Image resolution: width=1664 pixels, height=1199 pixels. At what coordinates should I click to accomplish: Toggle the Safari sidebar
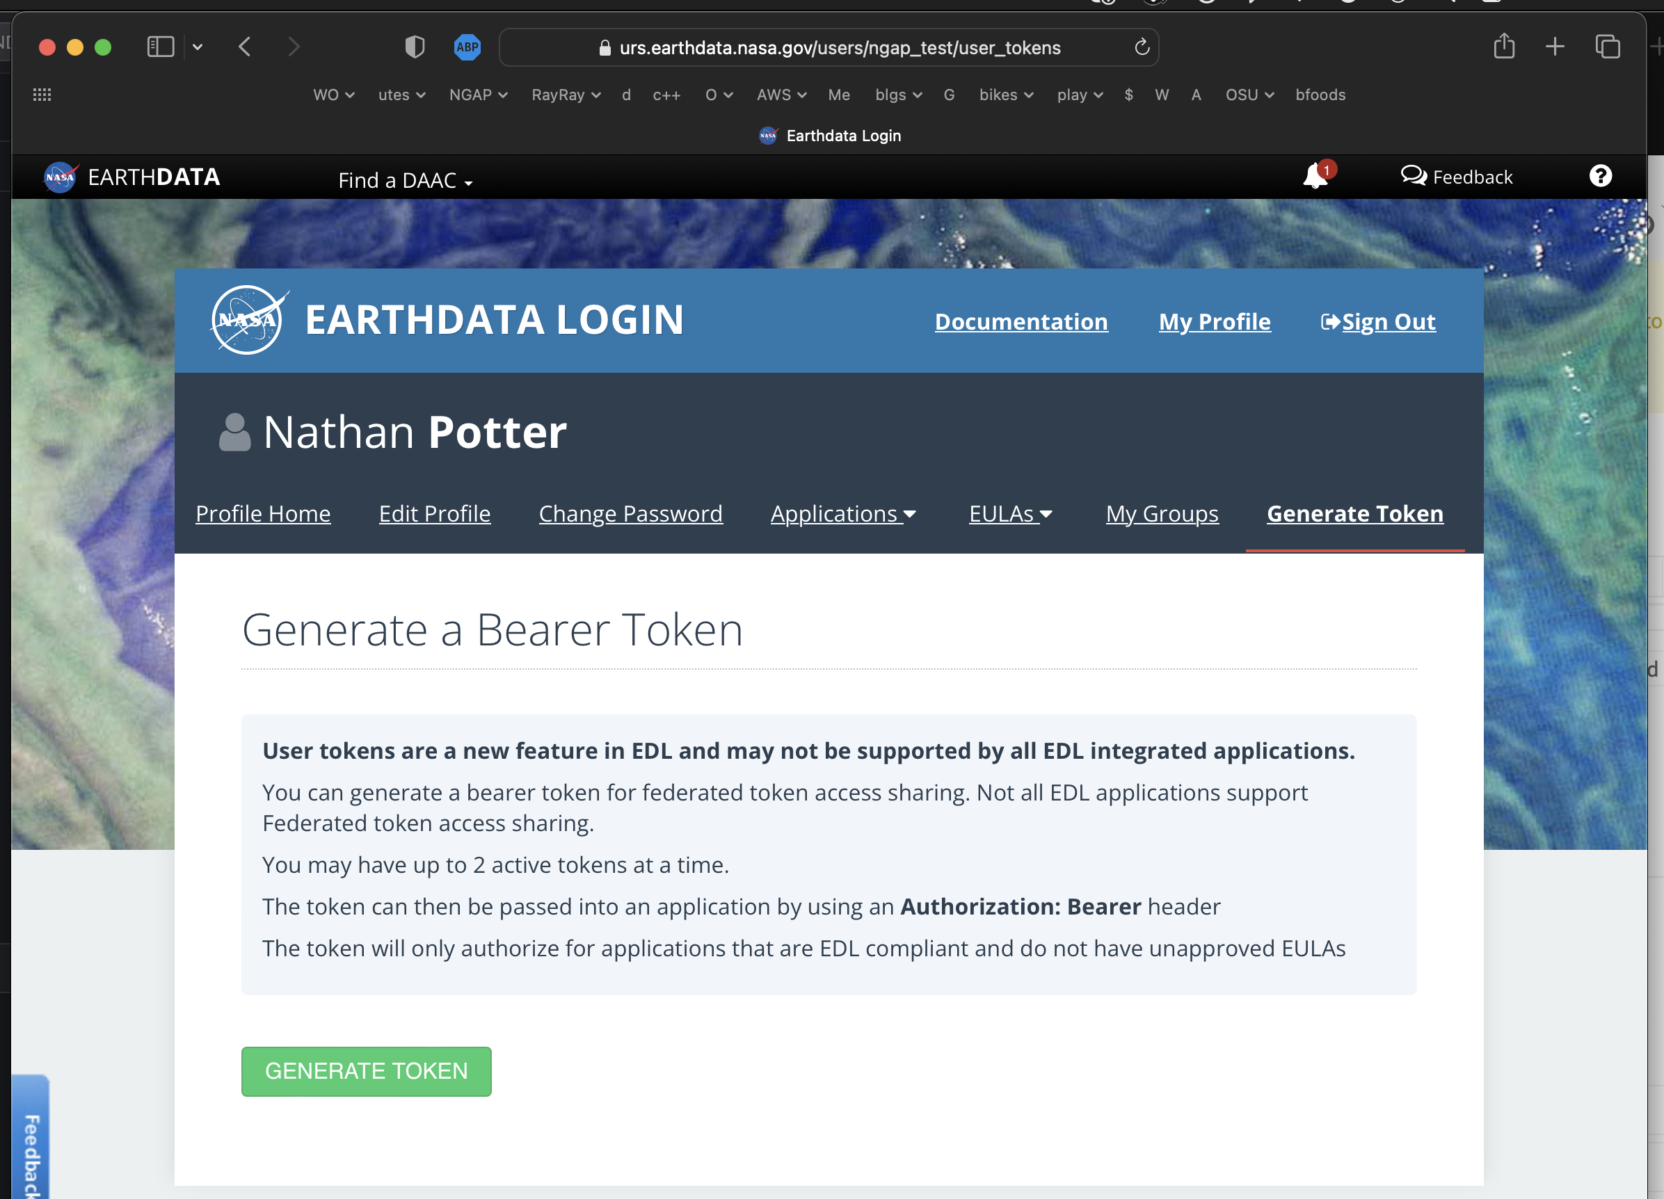tap(160, 46)
